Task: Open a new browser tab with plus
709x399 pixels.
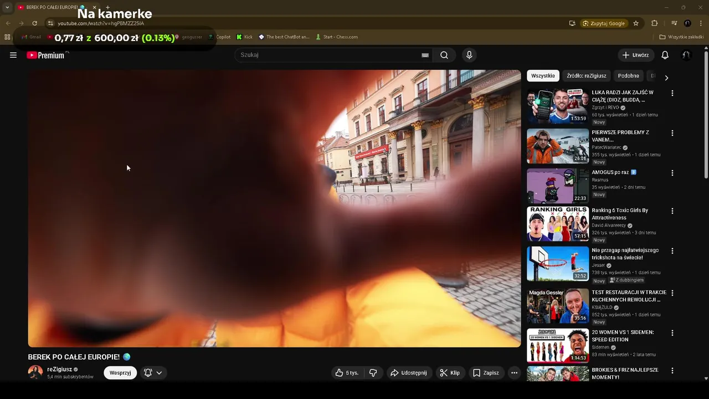Action: (x=107, y=7)
